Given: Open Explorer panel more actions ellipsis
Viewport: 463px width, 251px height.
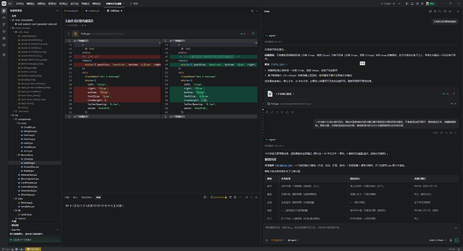Looking at the screenshot, I should tap(57, 11).
